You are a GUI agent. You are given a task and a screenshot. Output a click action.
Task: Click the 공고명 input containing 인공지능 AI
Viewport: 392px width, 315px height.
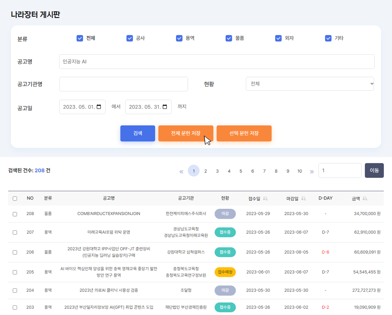pos(217,62)
